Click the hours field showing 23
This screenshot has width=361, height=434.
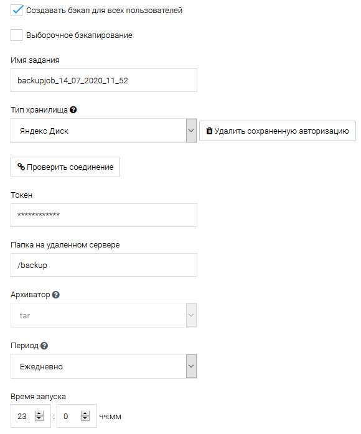click(x=30, y=416)
